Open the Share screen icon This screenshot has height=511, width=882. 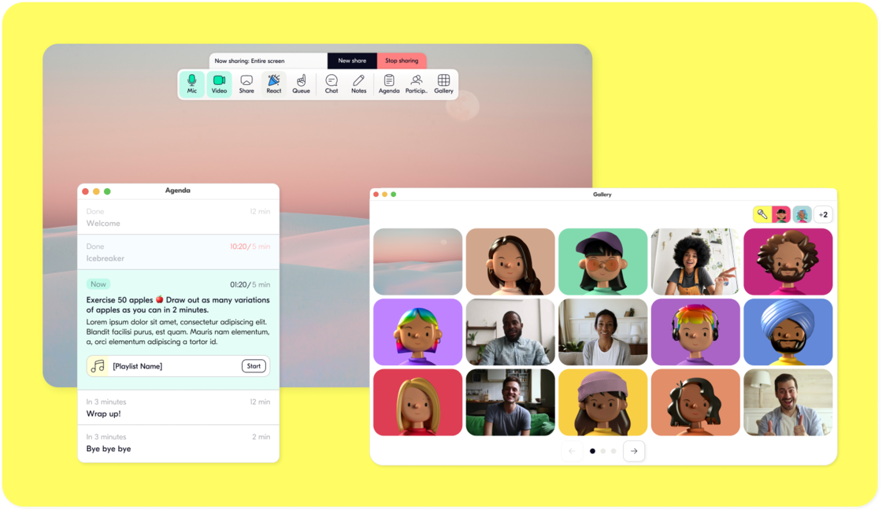click(x=246, y=83)
